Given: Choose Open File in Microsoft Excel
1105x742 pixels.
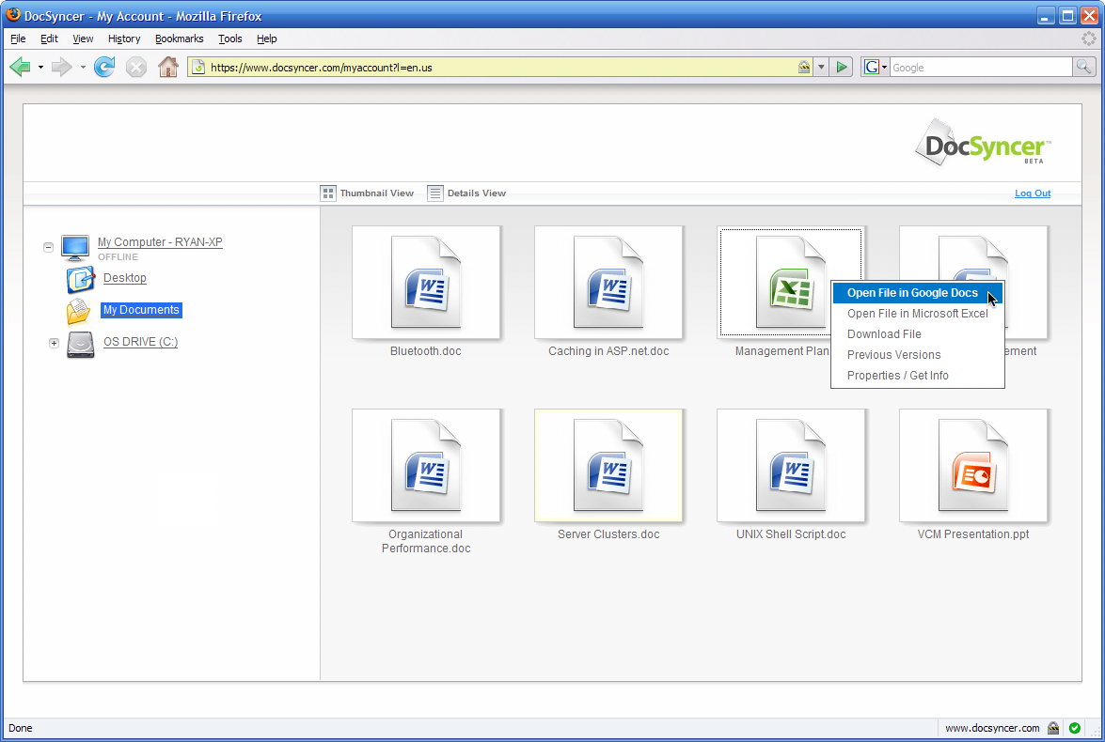Looking at the screenshot, I should point(917,314).
